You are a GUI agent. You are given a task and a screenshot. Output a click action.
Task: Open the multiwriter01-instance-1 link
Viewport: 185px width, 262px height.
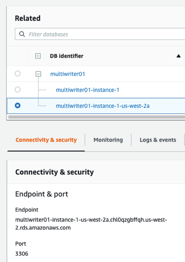pyautogui.click(x=88, y=90)
